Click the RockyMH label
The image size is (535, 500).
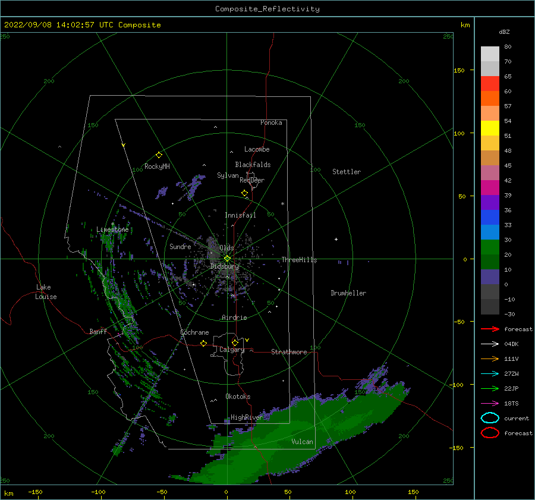pyautogui.click(x=157, y=166)
